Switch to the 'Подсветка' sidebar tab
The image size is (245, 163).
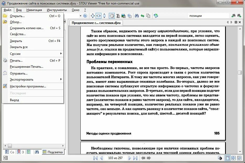pyautogui.click(x=53, y=152)
